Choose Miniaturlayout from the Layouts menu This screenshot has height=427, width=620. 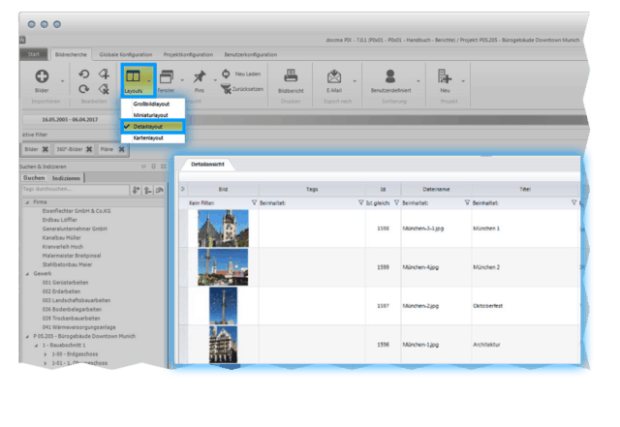[x=153, y=115]
